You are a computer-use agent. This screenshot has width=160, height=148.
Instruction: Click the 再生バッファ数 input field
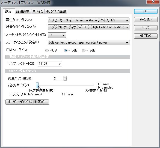click(58, 78)
